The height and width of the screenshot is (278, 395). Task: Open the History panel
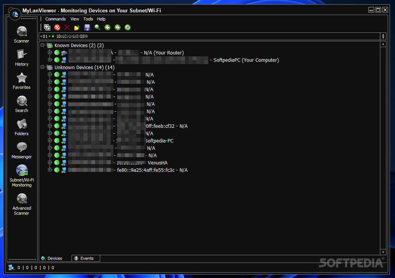[22, 58]
